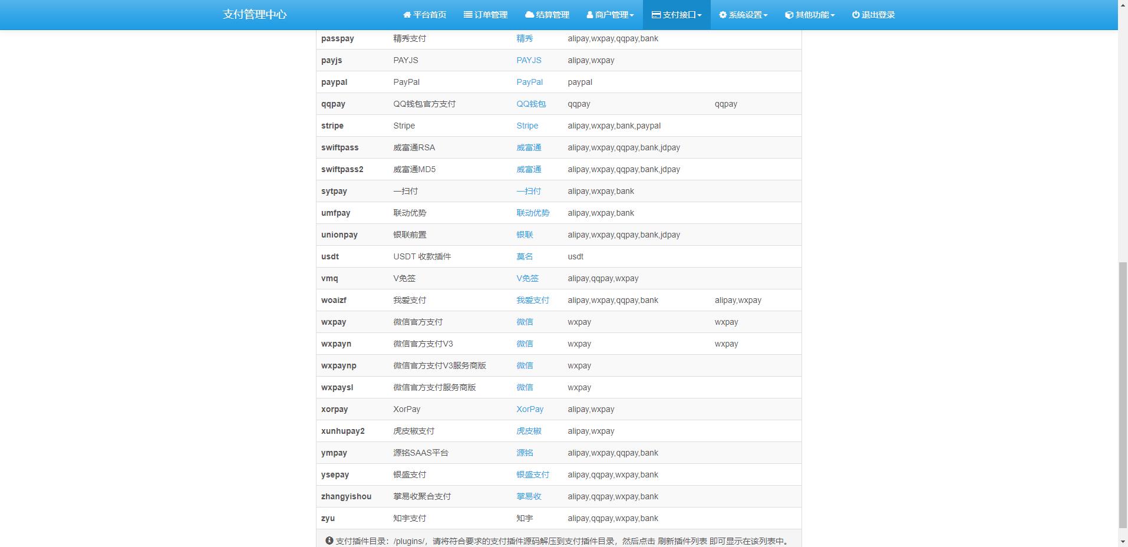This screenshot has width=1128, height=547.
Task: Click the user icon beside 商户管理
Action: [x=590, y=15]
